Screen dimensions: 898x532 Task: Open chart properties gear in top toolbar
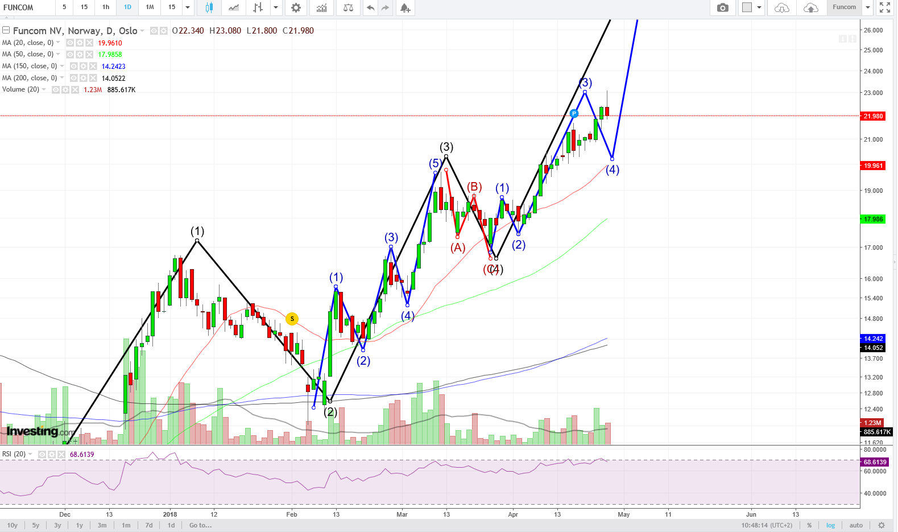click(x=296, y=7)
